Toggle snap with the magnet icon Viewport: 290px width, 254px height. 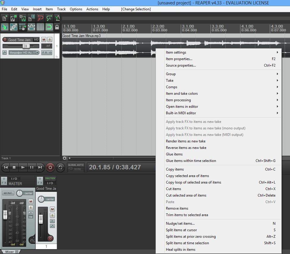pos(49,27)
